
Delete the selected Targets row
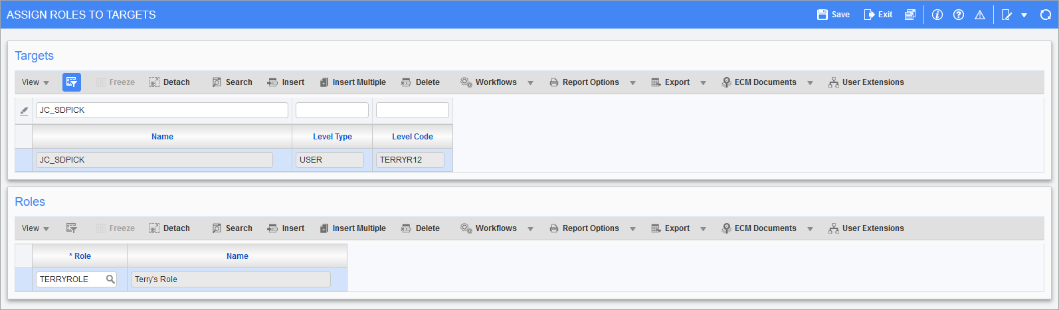point(421,82)
